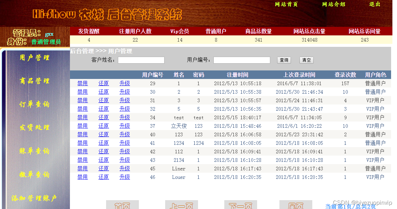Open 账单查询 in sidebar menu
The width and height of the screenshot is (397, 209).
pyautogui.click(x=34, y=151)
